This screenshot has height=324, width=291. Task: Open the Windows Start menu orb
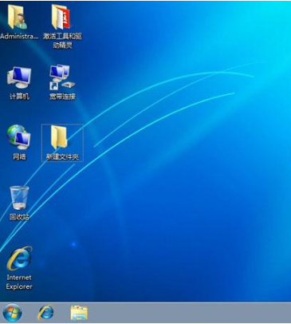tap(12, 313)
